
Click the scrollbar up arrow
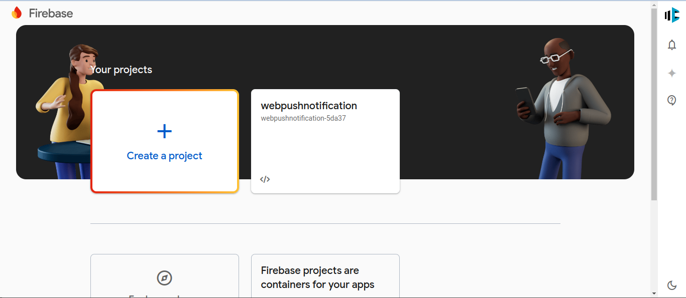click(654, 5)
